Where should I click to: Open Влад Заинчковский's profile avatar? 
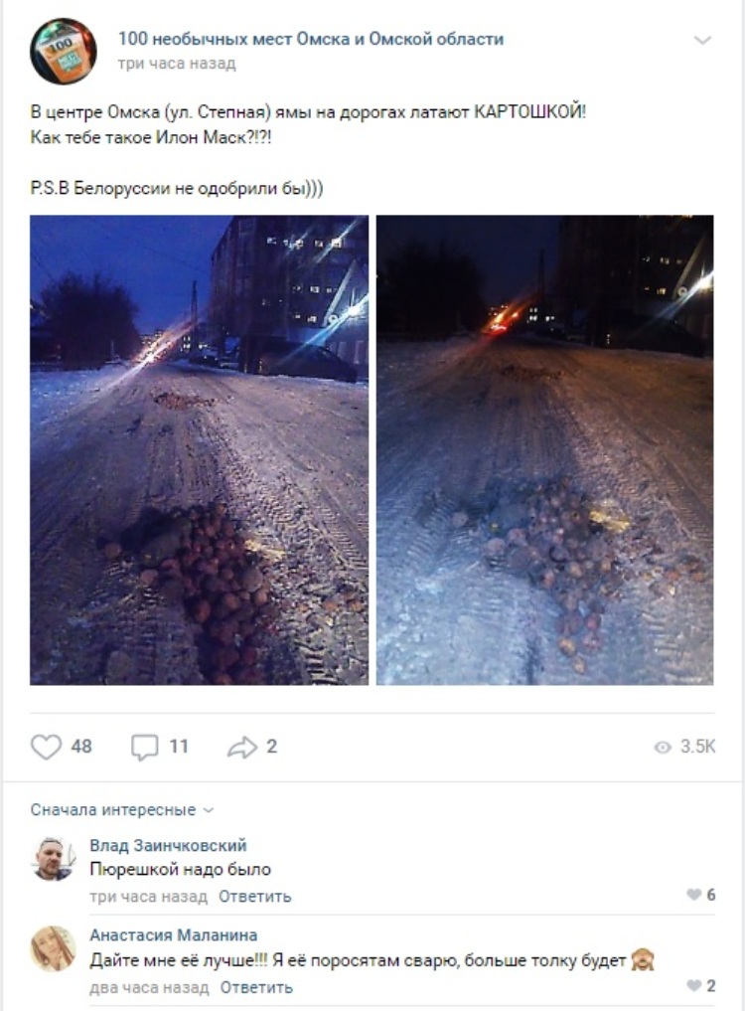point(53,859)
